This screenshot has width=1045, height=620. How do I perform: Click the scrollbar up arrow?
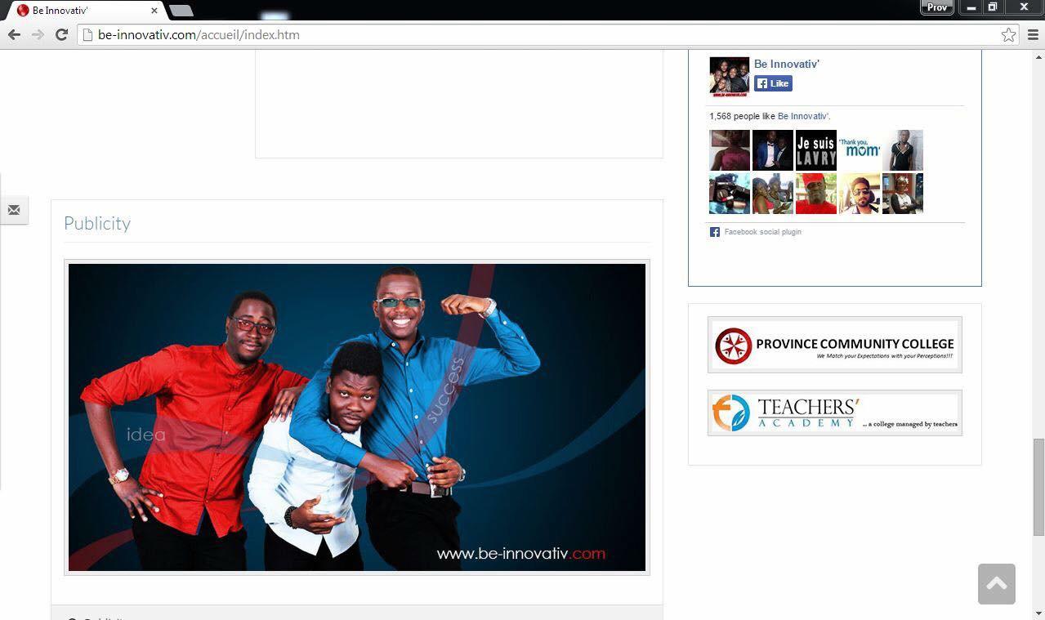1038,56
